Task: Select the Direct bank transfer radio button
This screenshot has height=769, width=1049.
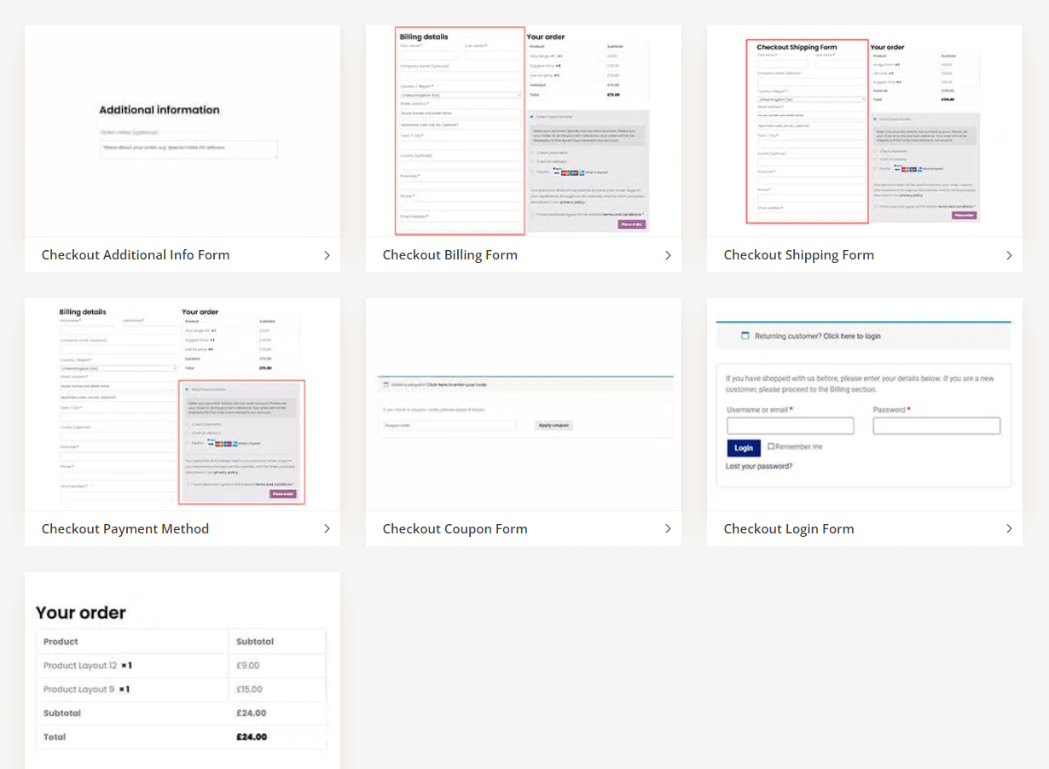Action: point(532,117)
